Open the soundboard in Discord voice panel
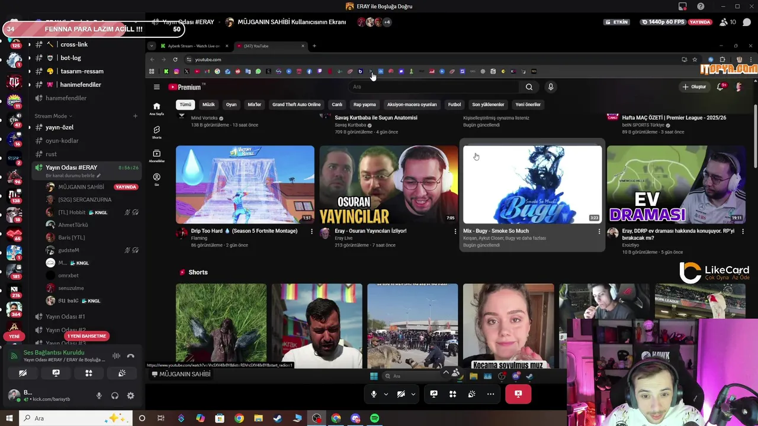The width and height of the screenshot is (758, 426). 122,373
